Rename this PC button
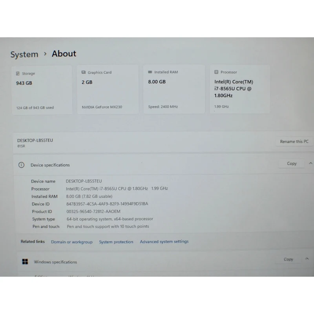The height and width of the screenshot is (314, 314). pyautogui.click(x=294, y=142)
